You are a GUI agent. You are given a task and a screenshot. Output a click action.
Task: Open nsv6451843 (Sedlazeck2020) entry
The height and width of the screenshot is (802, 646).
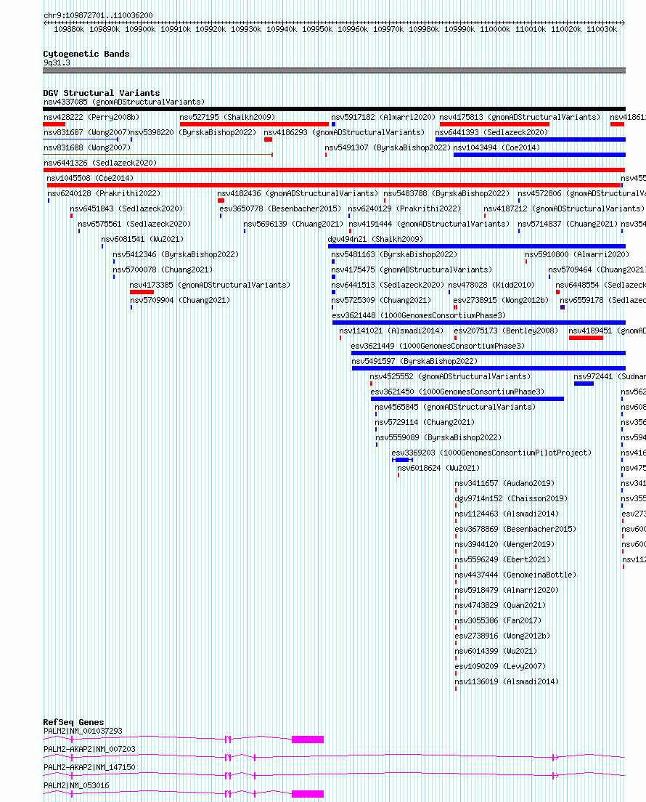(126, 209)
